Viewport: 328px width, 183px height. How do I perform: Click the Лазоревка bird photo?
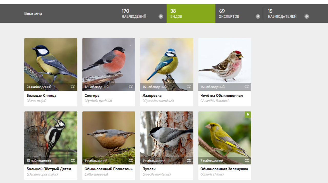pyautogui.click(x=167, y=64)
